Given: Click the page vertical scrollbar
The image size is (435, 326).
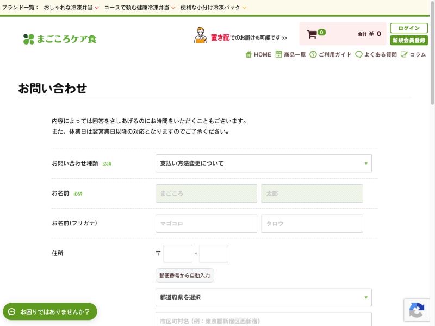Looking at the screenshot, I should pos(432,53).
